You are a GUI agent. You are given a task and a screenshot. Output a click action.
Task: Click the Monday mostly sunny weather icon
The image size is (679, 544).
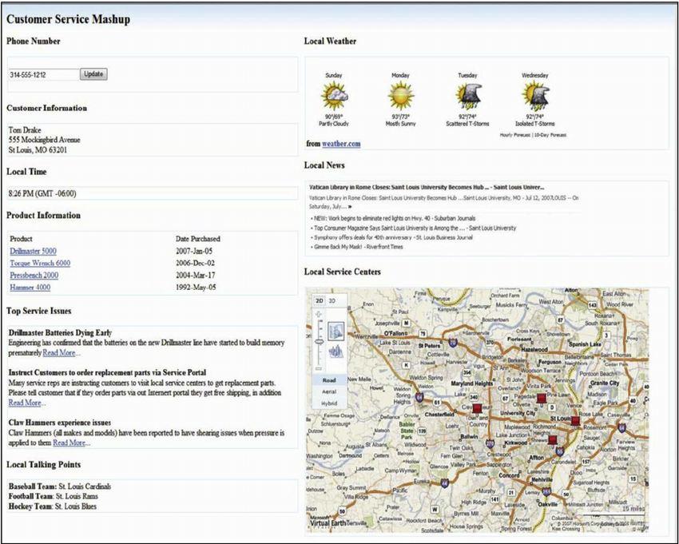[400, 95]
